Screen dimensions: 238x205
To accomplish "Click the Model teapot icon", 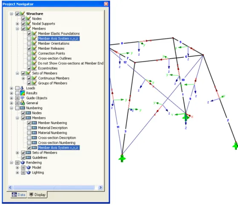I will [x=29, y=168].
